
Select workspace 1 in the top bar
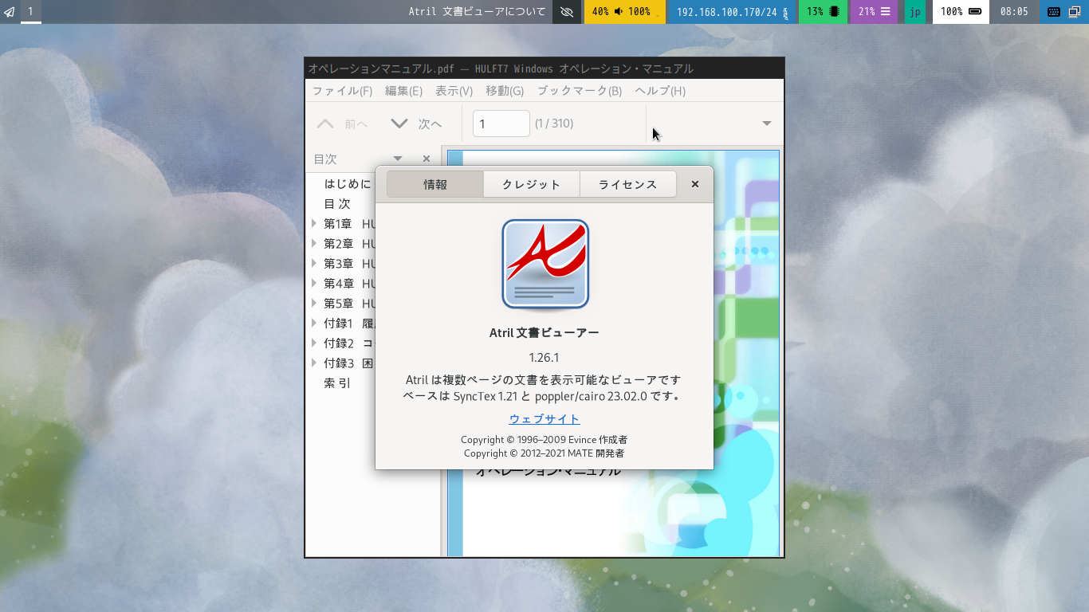tap(30, 11)
